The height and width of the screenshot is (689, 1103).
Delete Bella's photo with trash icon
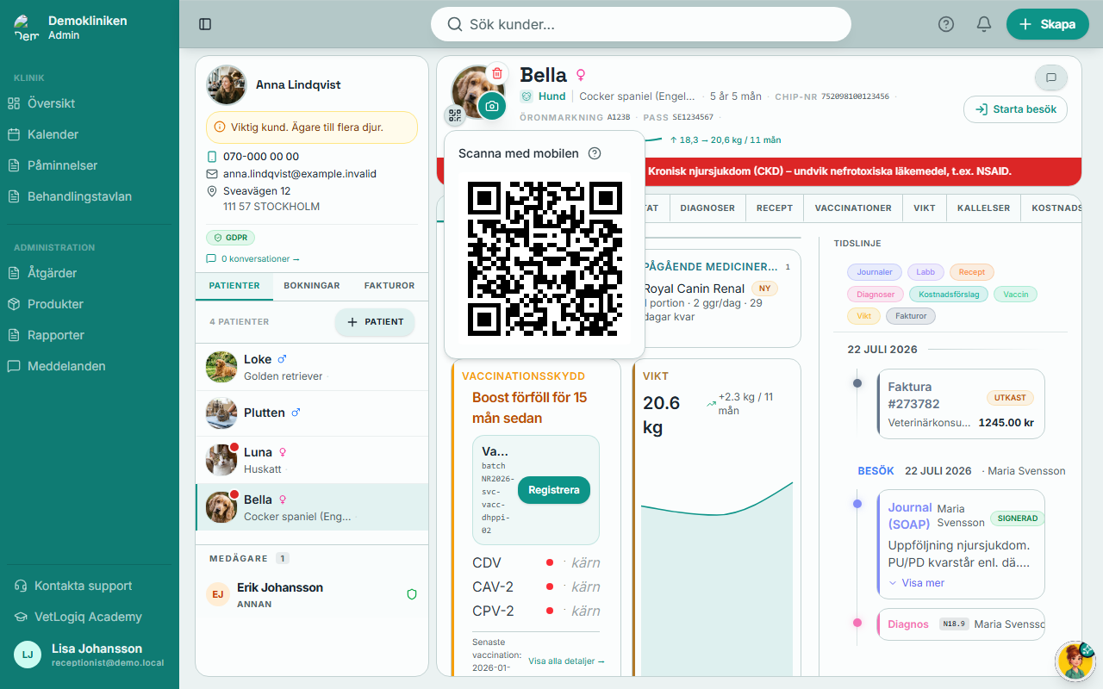[497, 73]
